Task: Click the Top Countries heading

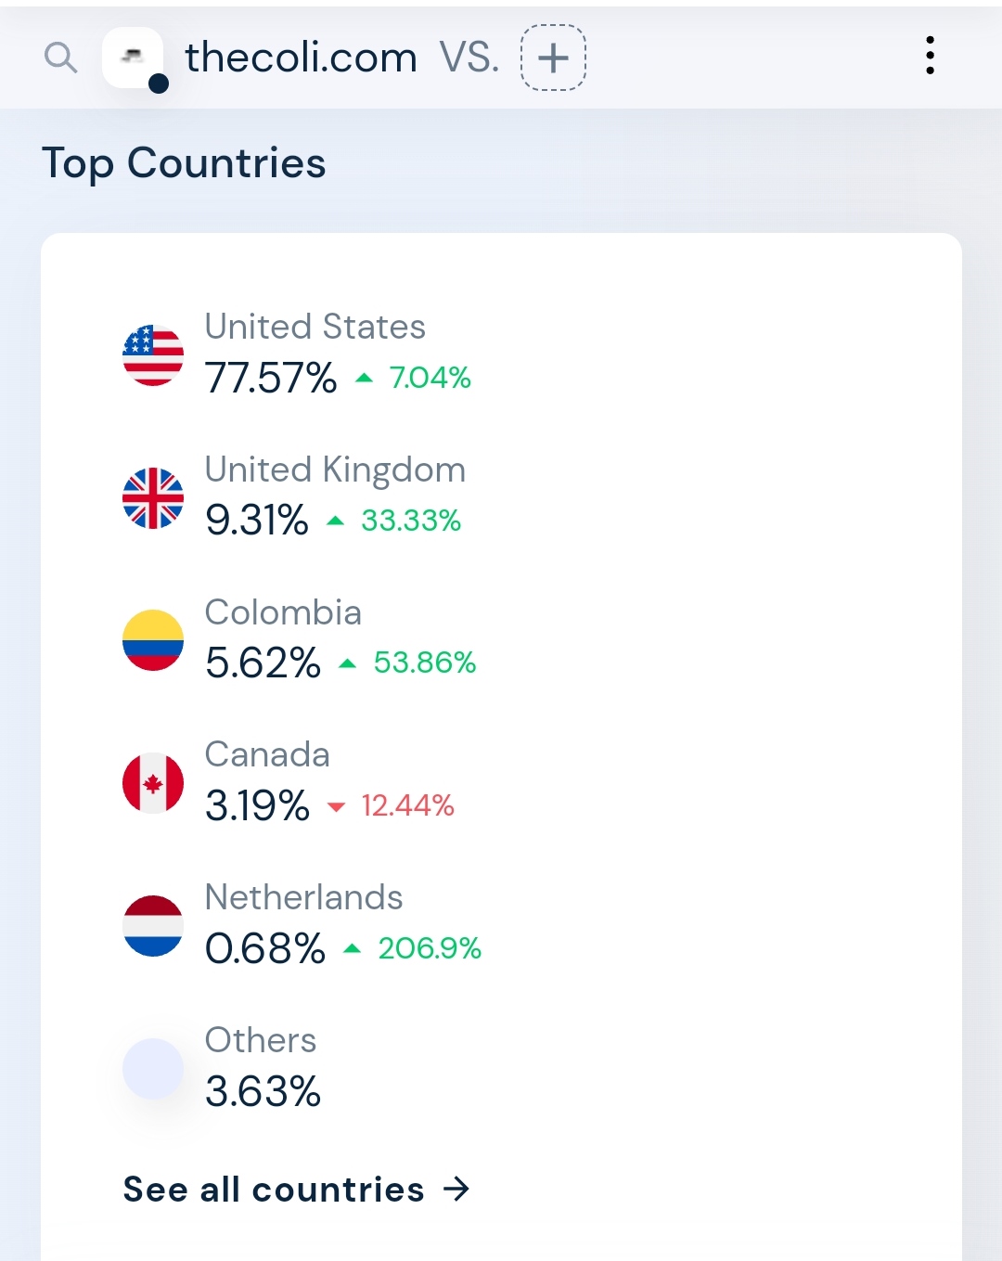Action: point(184,163)
